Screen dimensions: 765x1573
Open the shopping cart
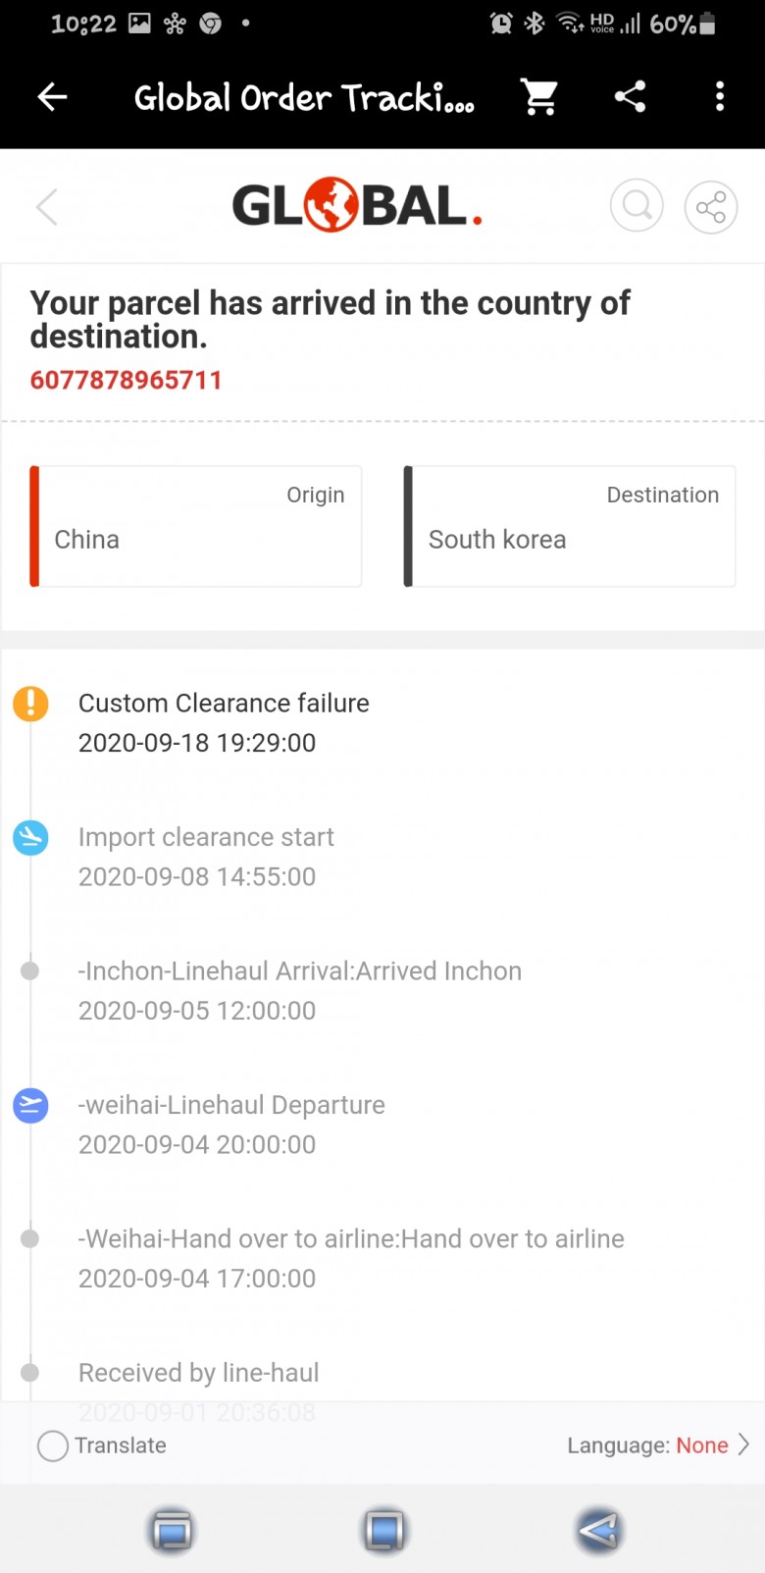(539, 96)
